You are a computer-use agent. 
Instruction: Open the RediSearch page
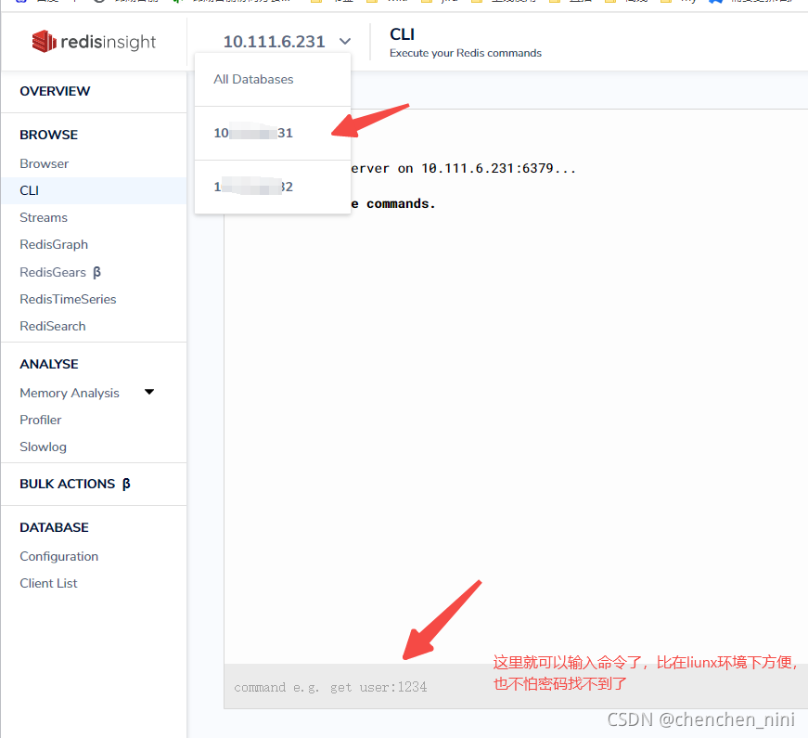pos(53,326)
